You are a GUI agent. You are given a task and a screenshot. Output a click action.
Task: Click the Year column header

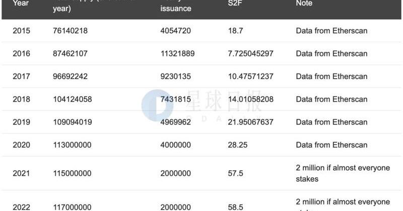(21, 4)
